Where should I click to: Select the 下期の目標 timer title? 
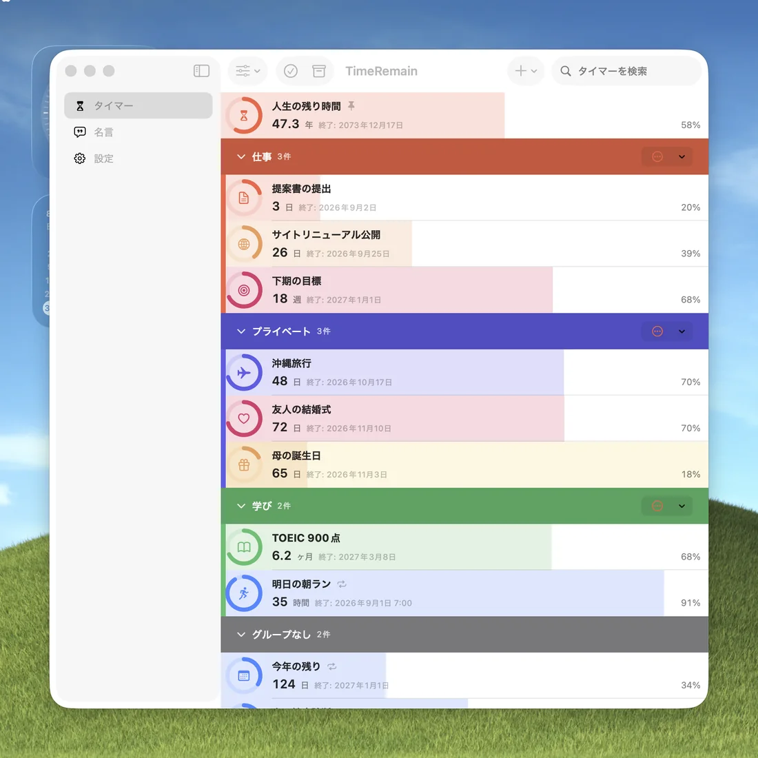point(296,281)
